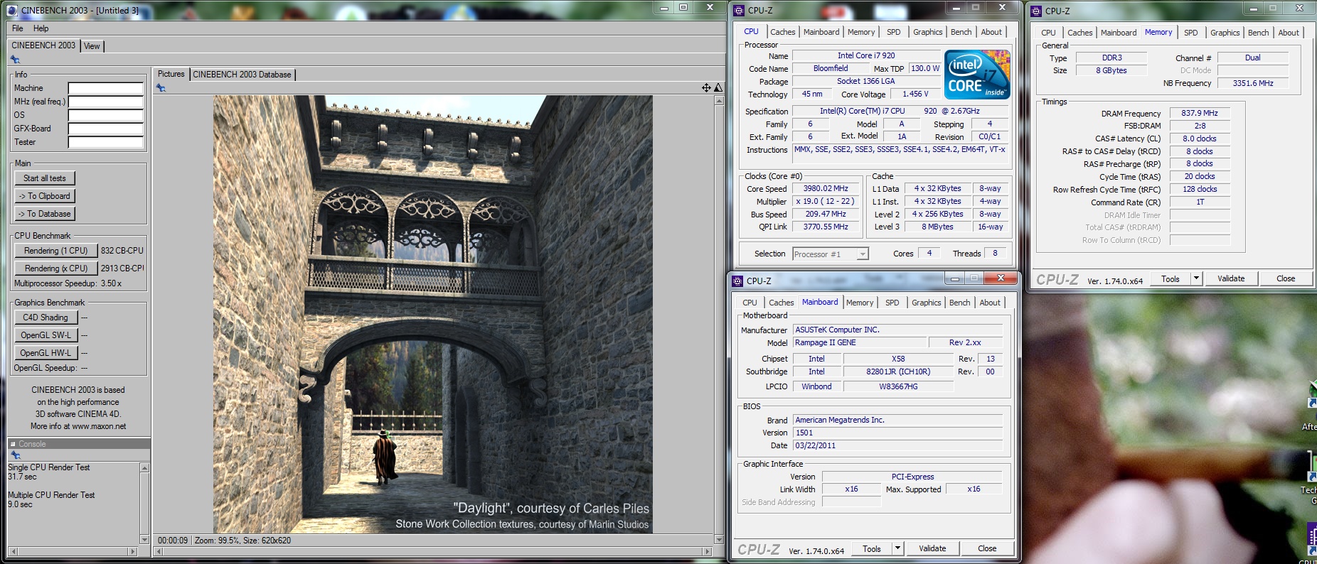Click the BIOS date 03/22/2011

click(816, 445)
